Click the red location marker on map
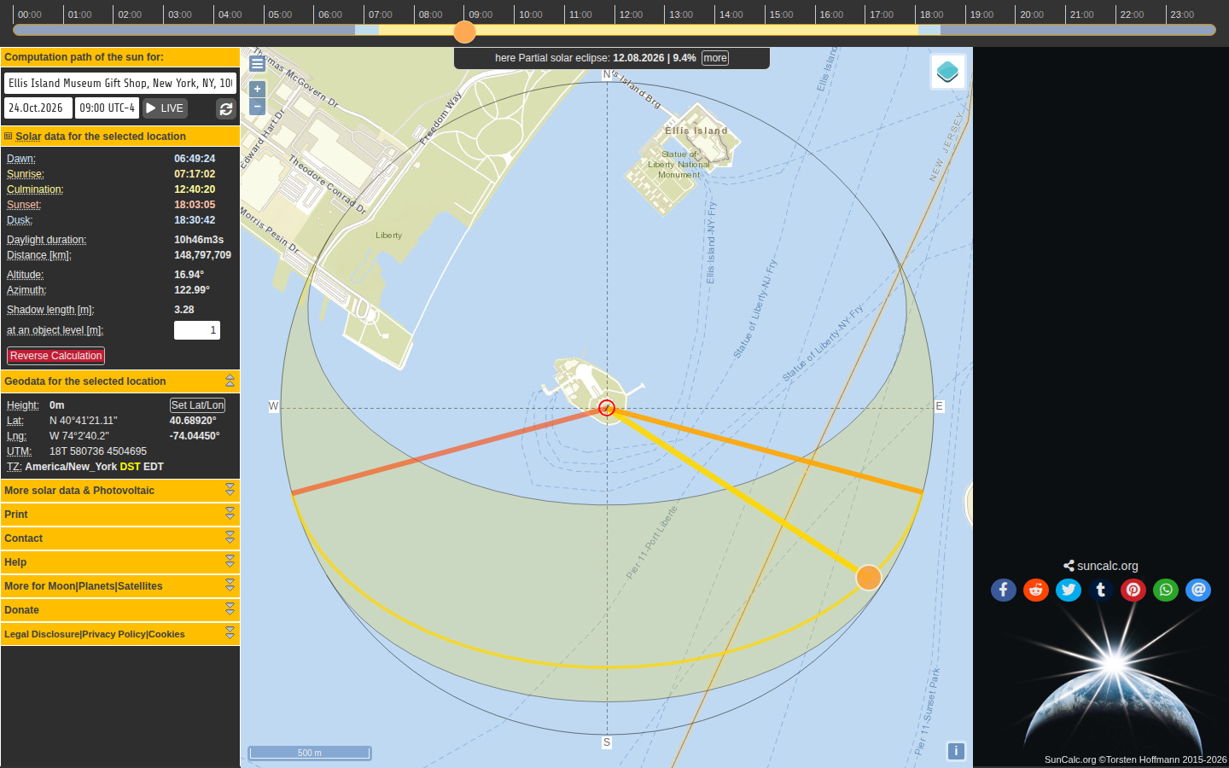The image size is (1229, 768). pos(607,408)
